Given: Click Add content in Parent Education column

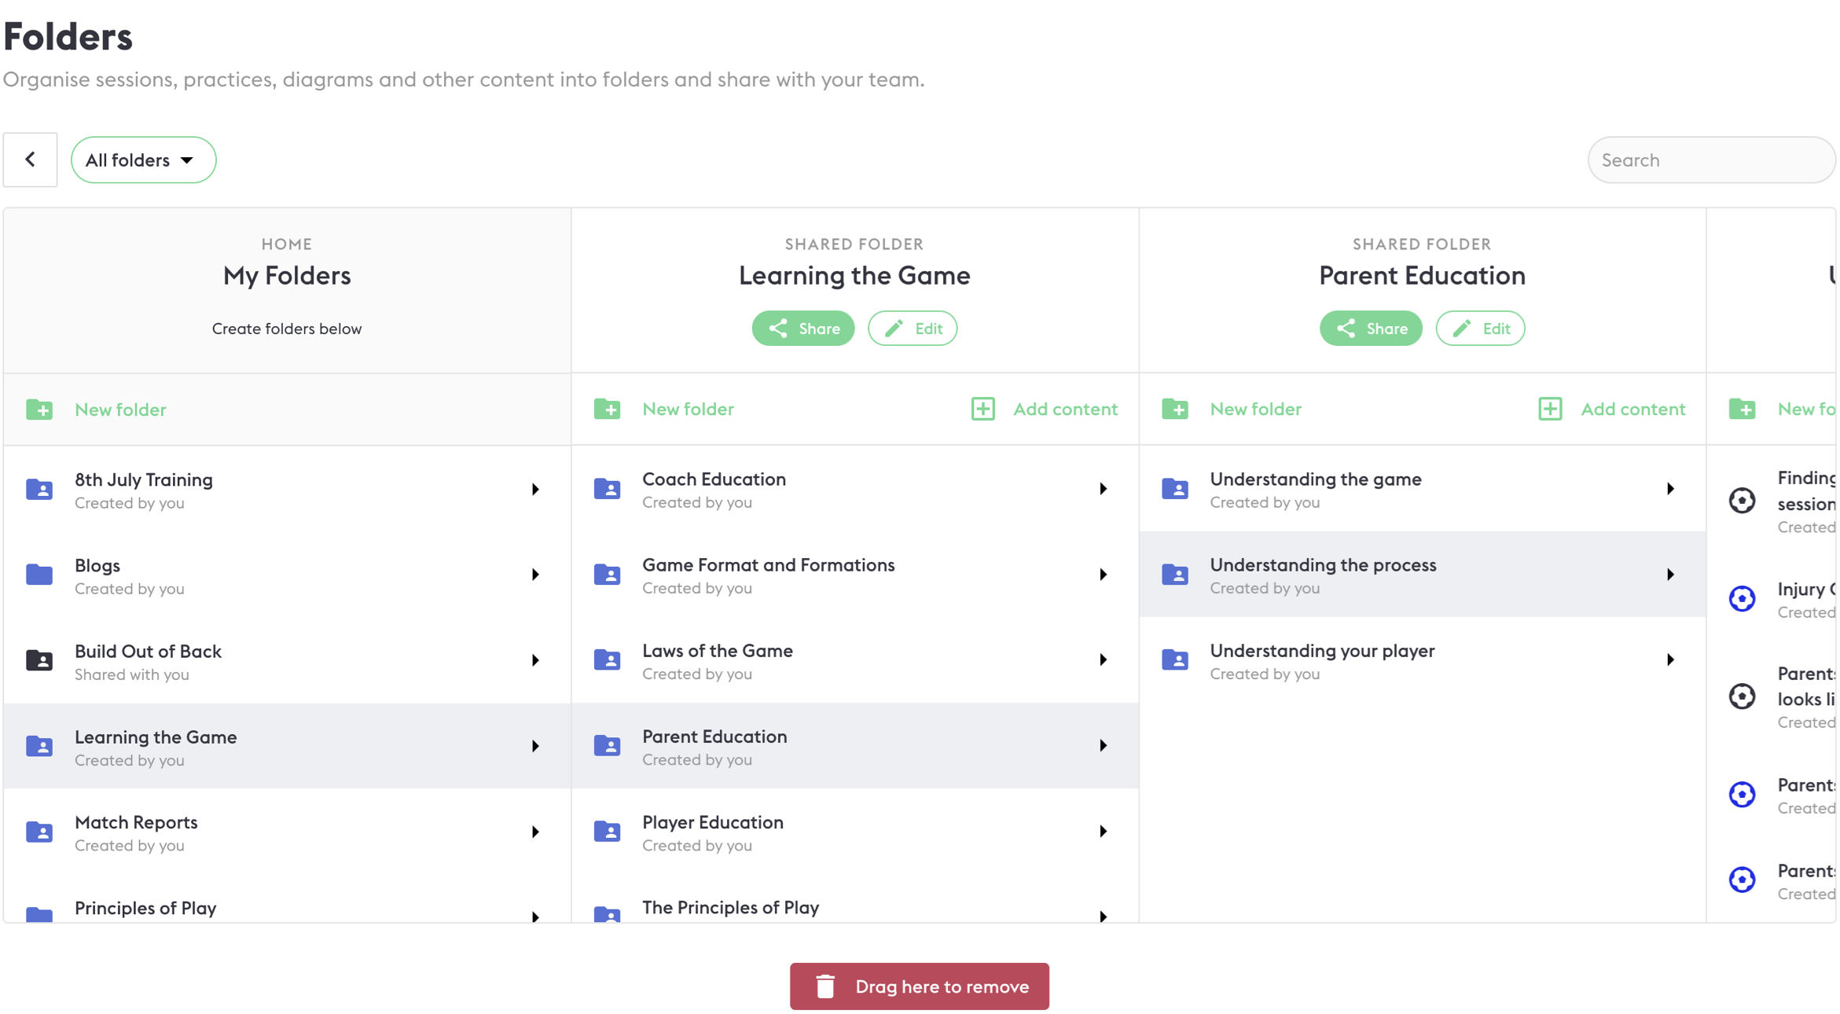Looking at the screenshot, I should point(1632,409).
